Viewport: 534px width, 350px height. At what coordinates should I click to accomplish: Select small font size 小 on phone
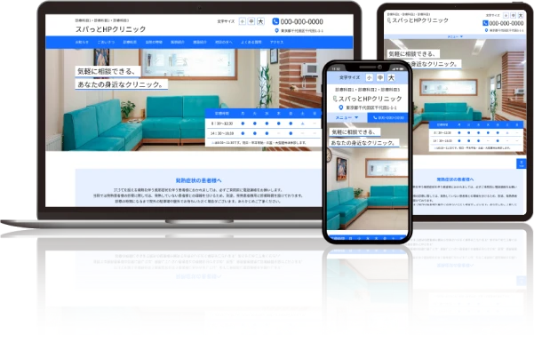click(369, 77)
